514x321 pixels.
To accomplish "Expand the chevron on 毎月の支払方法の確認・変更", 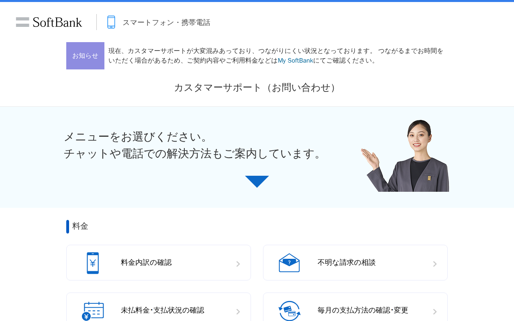I will tap(435, 312).
